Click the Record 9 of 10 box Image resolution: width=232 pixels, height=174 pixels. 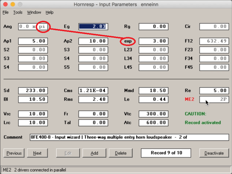(x=166, y=153)
